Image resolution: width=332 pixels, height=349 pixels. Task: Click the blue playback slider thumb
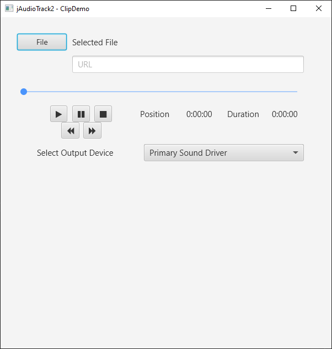(x=24, y=92)
